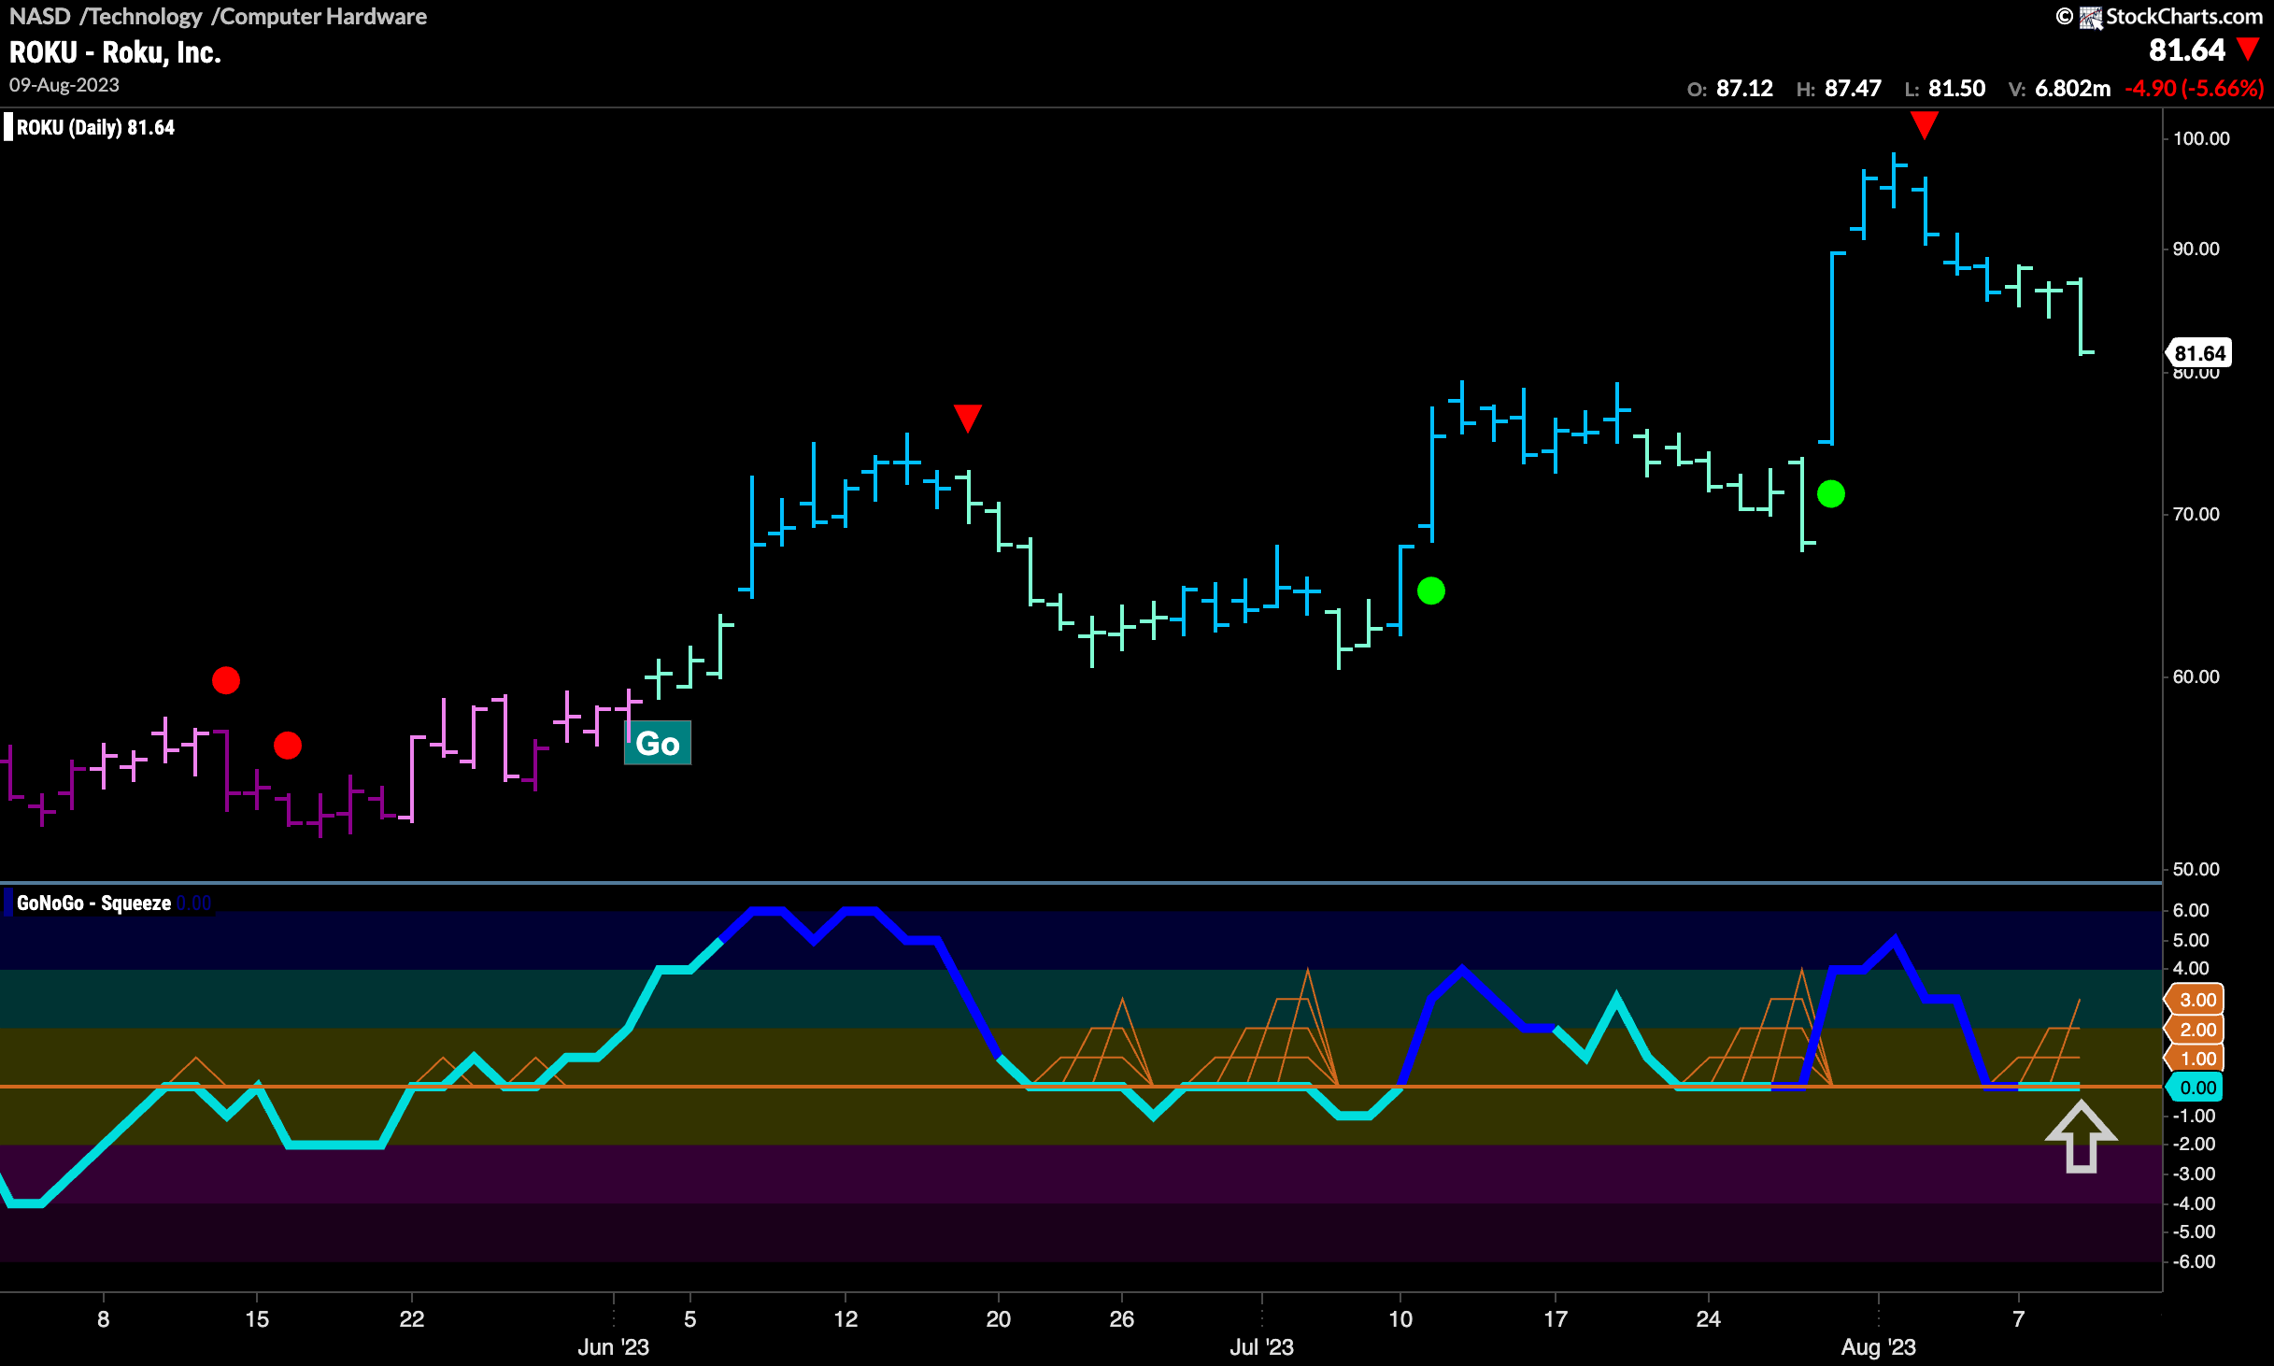Click the date 09-Aug-2023
Image resolution: width=2274 pixels, height=1366 pixels.
(64, 85)
